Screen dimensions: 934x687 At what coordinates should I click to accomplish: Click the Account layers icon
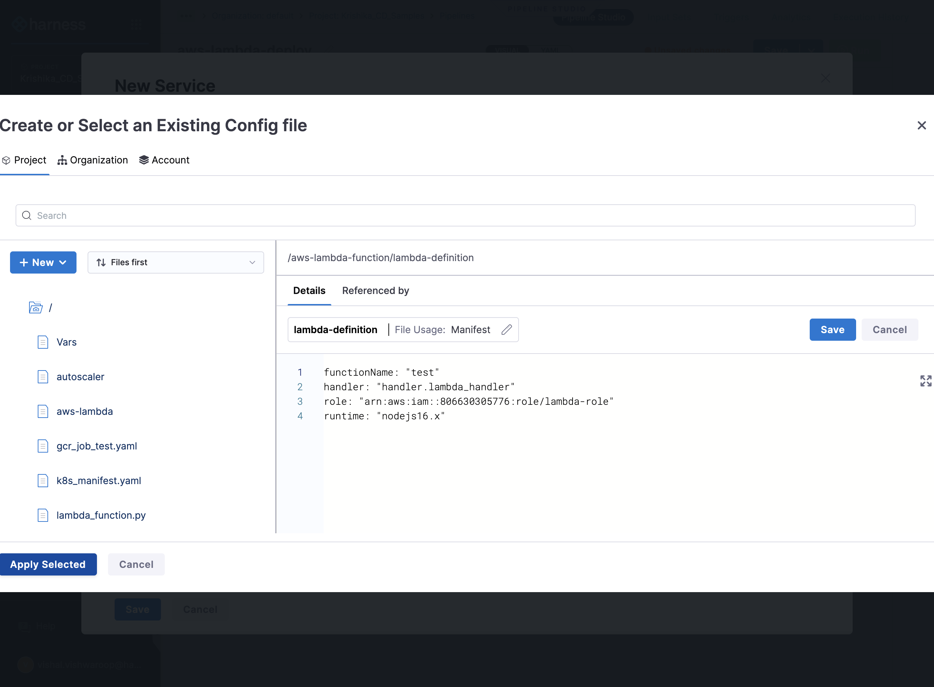(x=144, y=160)
